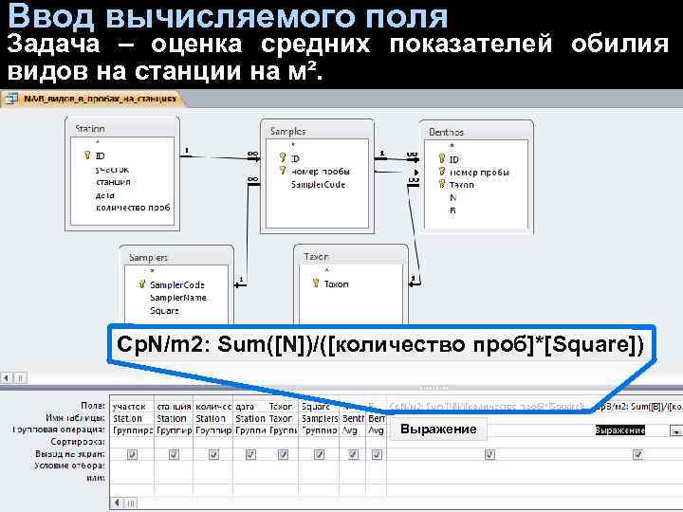Select the Taxon table title bar
The height and width of the screenshot is (512, 683).
pos(351,256)
